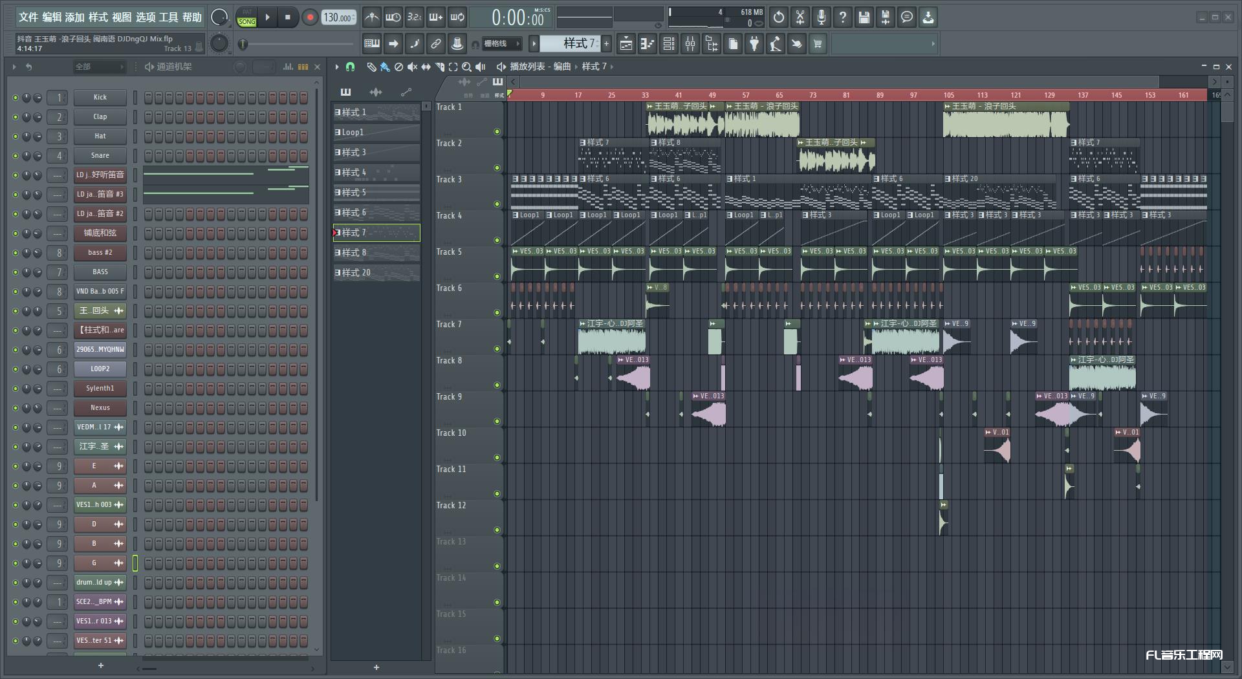Toggle loop recording icon
1242x679 pixels.
coord(457,17)
